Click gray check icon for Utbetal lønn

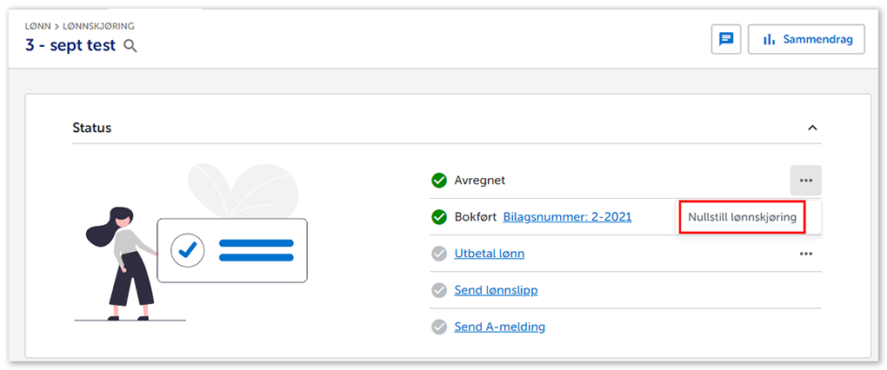[439, 254]
